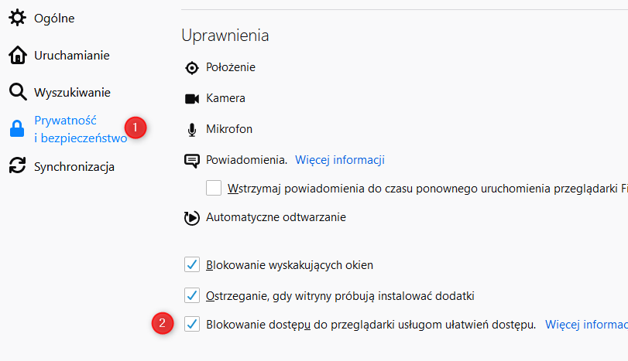Toggle Ostrzeganie o instalacji dodatków checkbox

pos(192,295)
